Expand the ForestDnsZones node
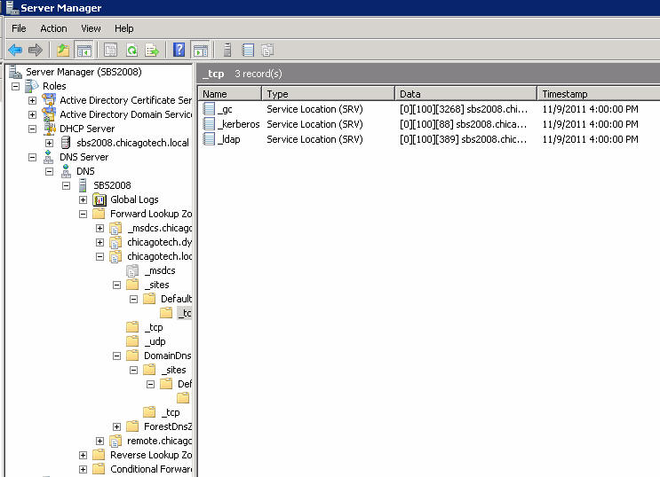This screenshot has height=477, width=660. 116,427
